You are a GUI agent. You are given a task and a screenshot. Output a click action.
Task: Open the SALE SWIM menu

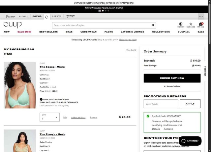coord(24,32)
